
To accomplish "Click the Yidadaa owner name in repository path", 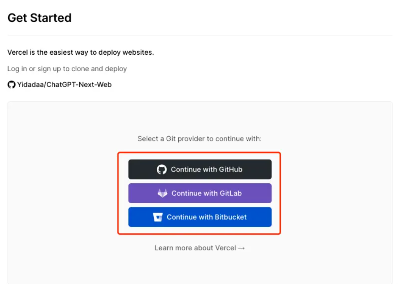I will (31, 84).
